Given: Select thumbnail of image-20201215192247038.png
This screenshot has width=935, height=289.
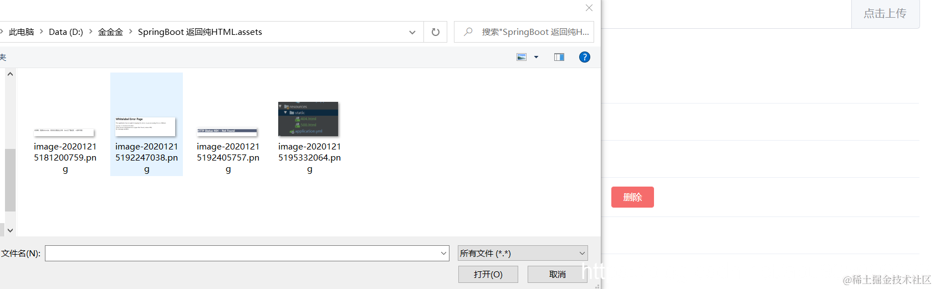Looking at the screenshot, I should pyautogui.click(x=146, y=127).
